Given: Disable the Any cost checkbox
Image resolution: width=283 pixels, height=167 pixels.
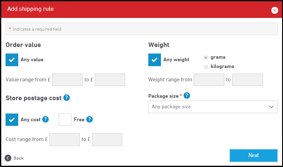Looking at the screenshot, I should 12,119.
